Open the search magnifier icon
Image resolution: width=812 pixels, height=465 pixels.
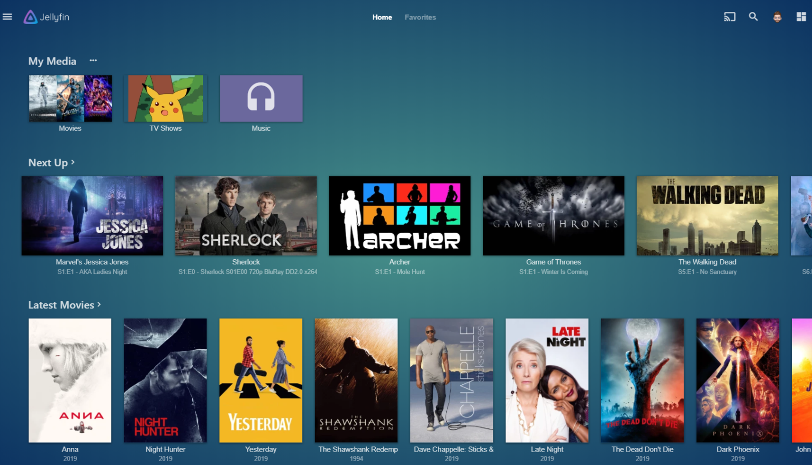point(753,17)
